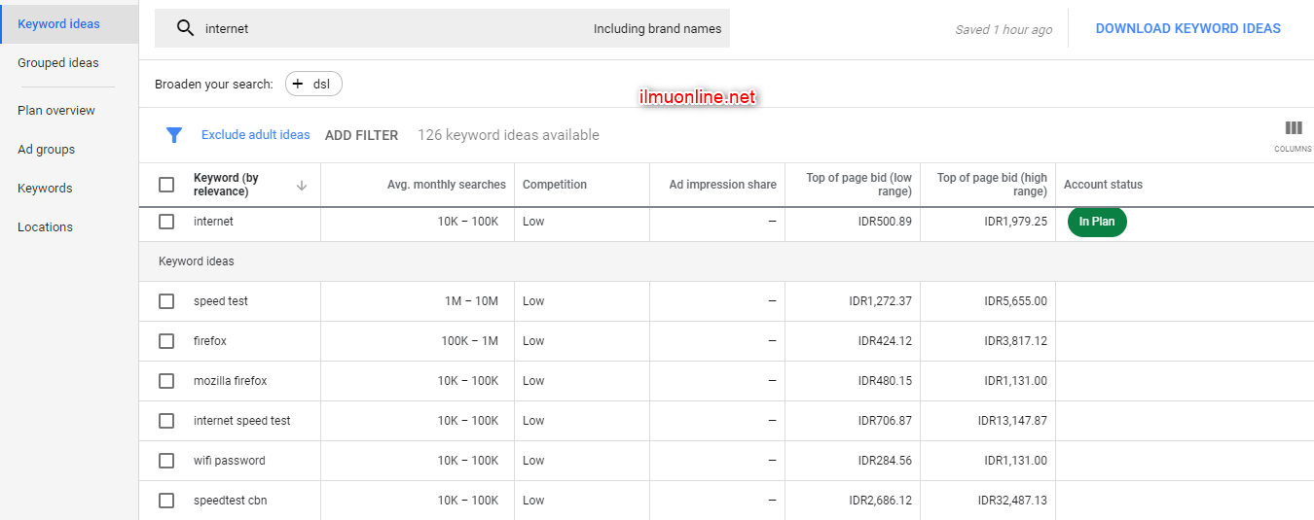Screen dimensions: 1314x520
Task: Select the 'wifi password' row checkbox
Action: click(x=166, y=461)
